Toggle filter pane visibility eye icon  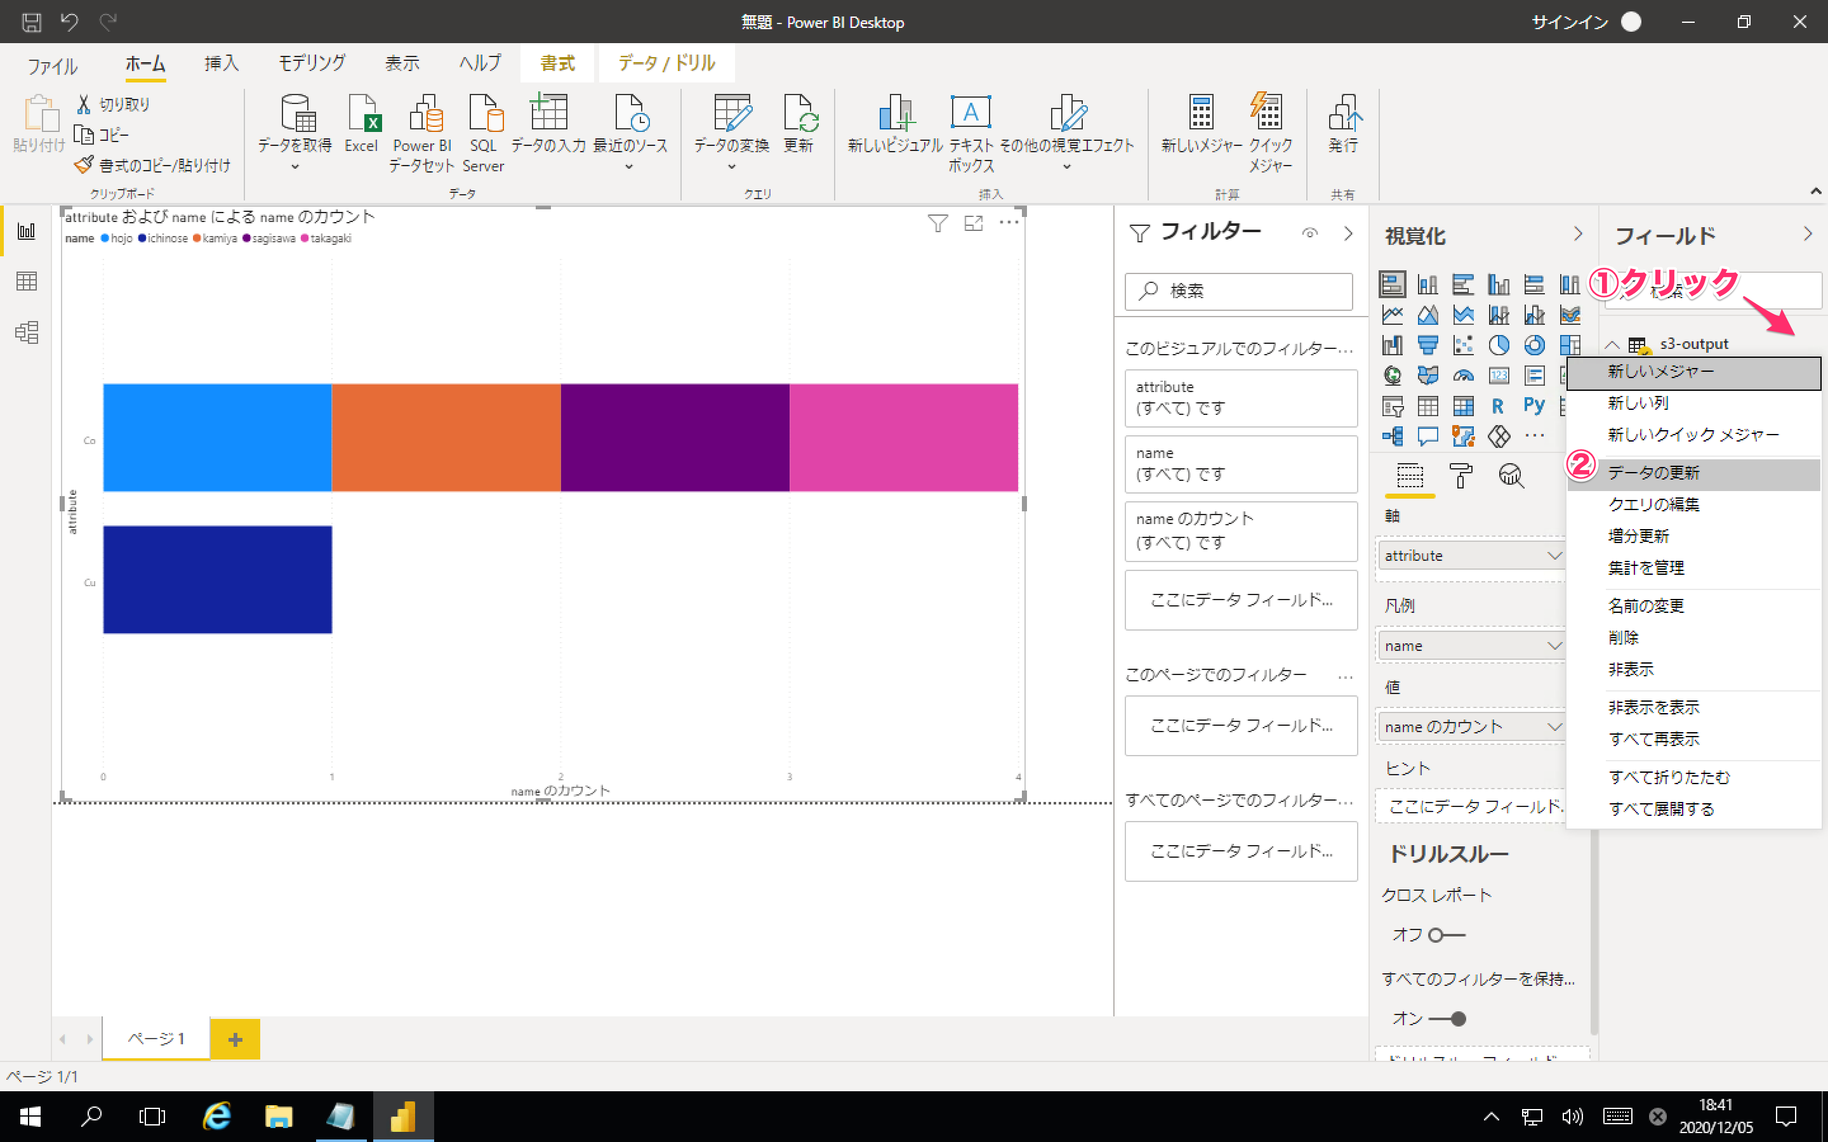coord(1310,233)
